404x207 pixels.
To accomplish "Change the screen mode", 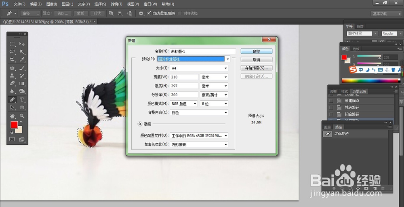I will (x=22, y=139).
